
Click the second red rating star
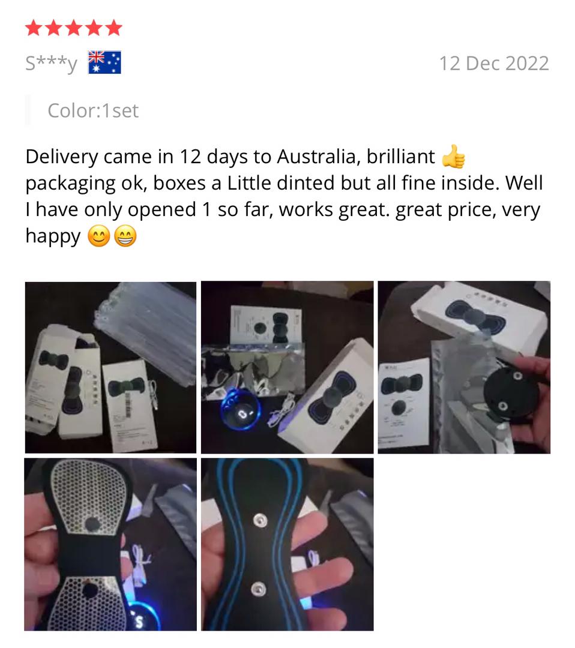54,28
